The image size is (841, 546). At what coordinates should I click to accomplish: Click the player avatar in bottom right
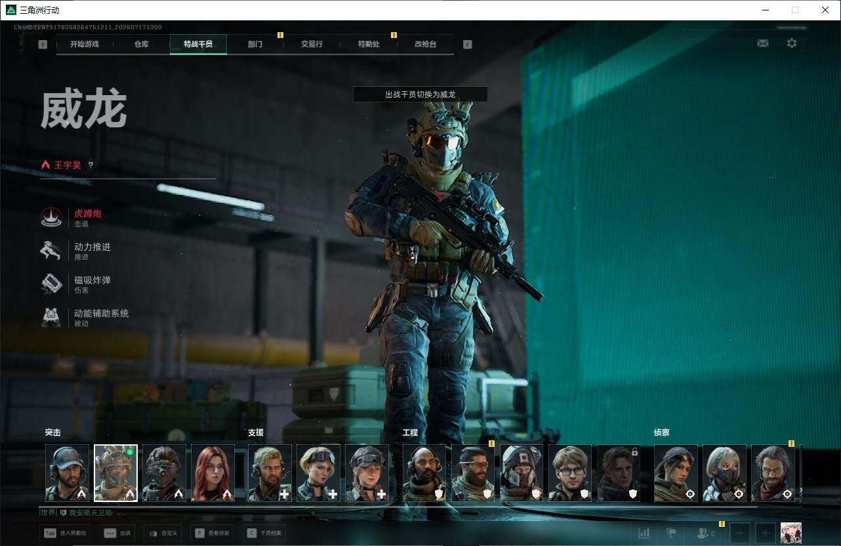pyautogui.click(x=791, y=533)
